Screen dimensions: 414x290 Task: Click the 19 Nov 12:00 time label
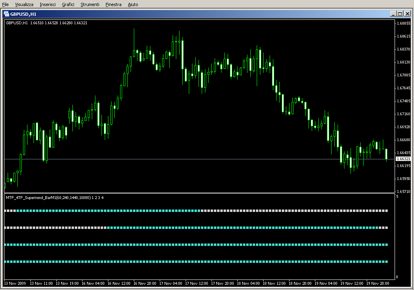pos(352,284)
